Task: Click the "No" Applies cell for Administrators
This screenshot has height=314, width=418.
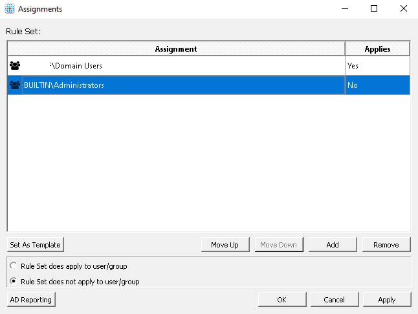Action: coord(377,85)
